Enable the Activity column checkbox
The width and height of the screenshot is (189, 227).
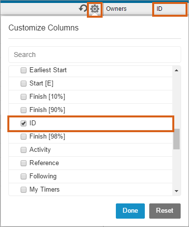click(x=24, y=150)
